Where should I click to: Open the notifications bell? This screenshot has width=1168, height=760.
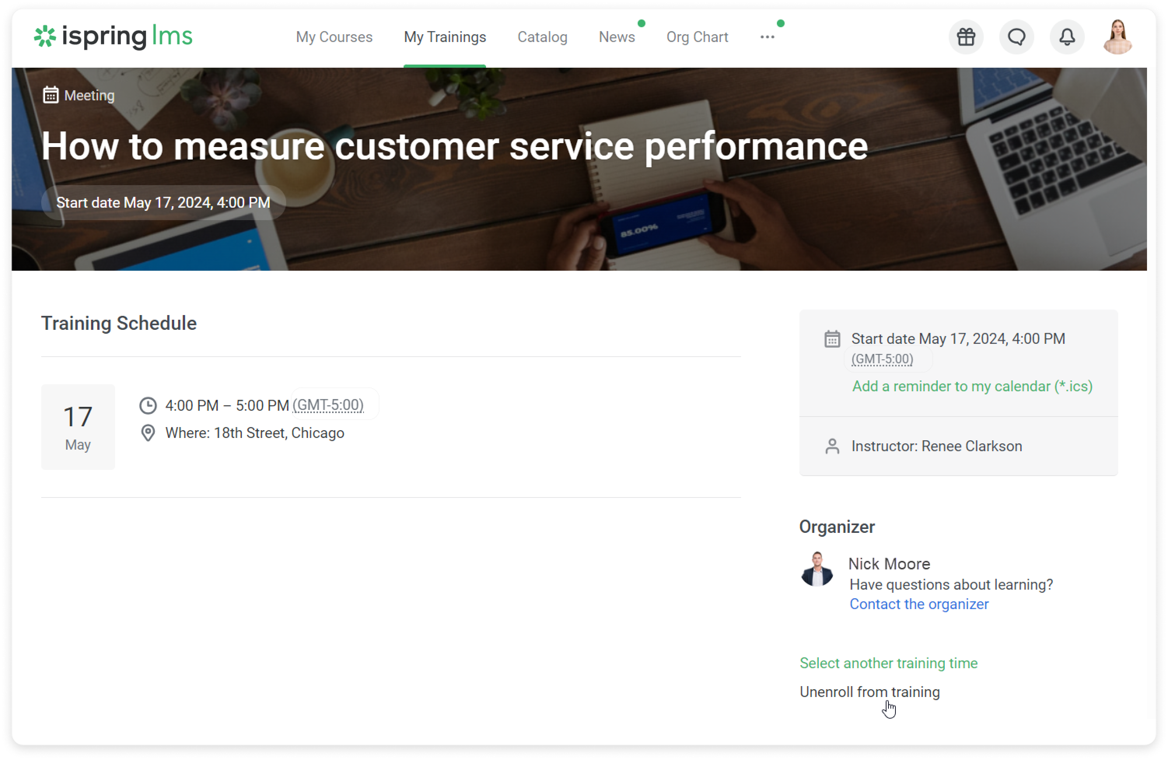pyautogui.click(x=1067, y=37)
